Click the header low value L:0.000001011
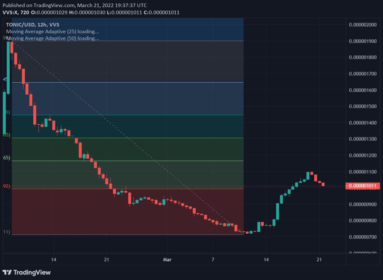The height and width of the screenshot is (280, 383). coord(124,12)
